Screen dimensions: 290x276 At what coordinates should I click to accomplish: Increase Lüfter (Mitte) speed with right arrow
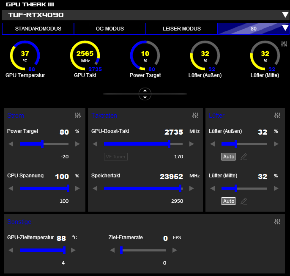[276, 188]
